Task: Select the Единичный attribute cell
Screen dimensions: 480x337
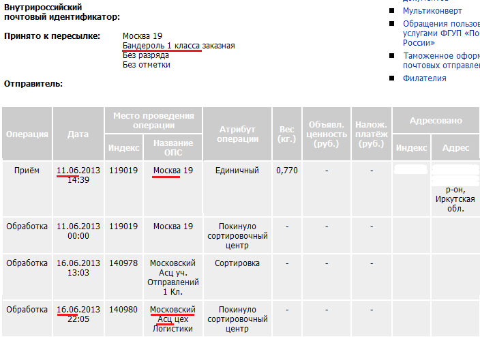Action: point(237,171)
